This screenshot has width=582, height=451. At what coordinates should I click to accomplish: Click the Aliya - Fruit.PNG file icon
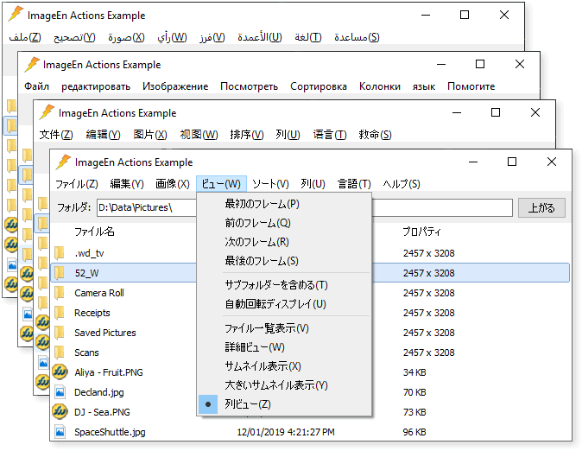(x=60, y=372)
